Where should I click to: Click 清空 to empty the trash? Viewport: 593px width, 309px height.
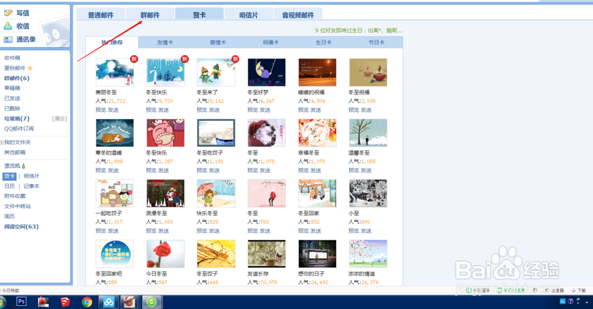[59, 118]
